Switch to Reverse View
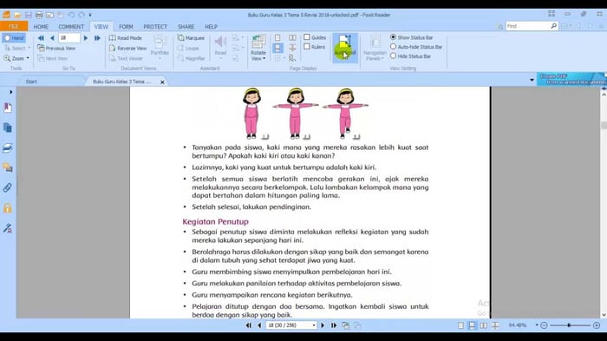 click(127, 48)
